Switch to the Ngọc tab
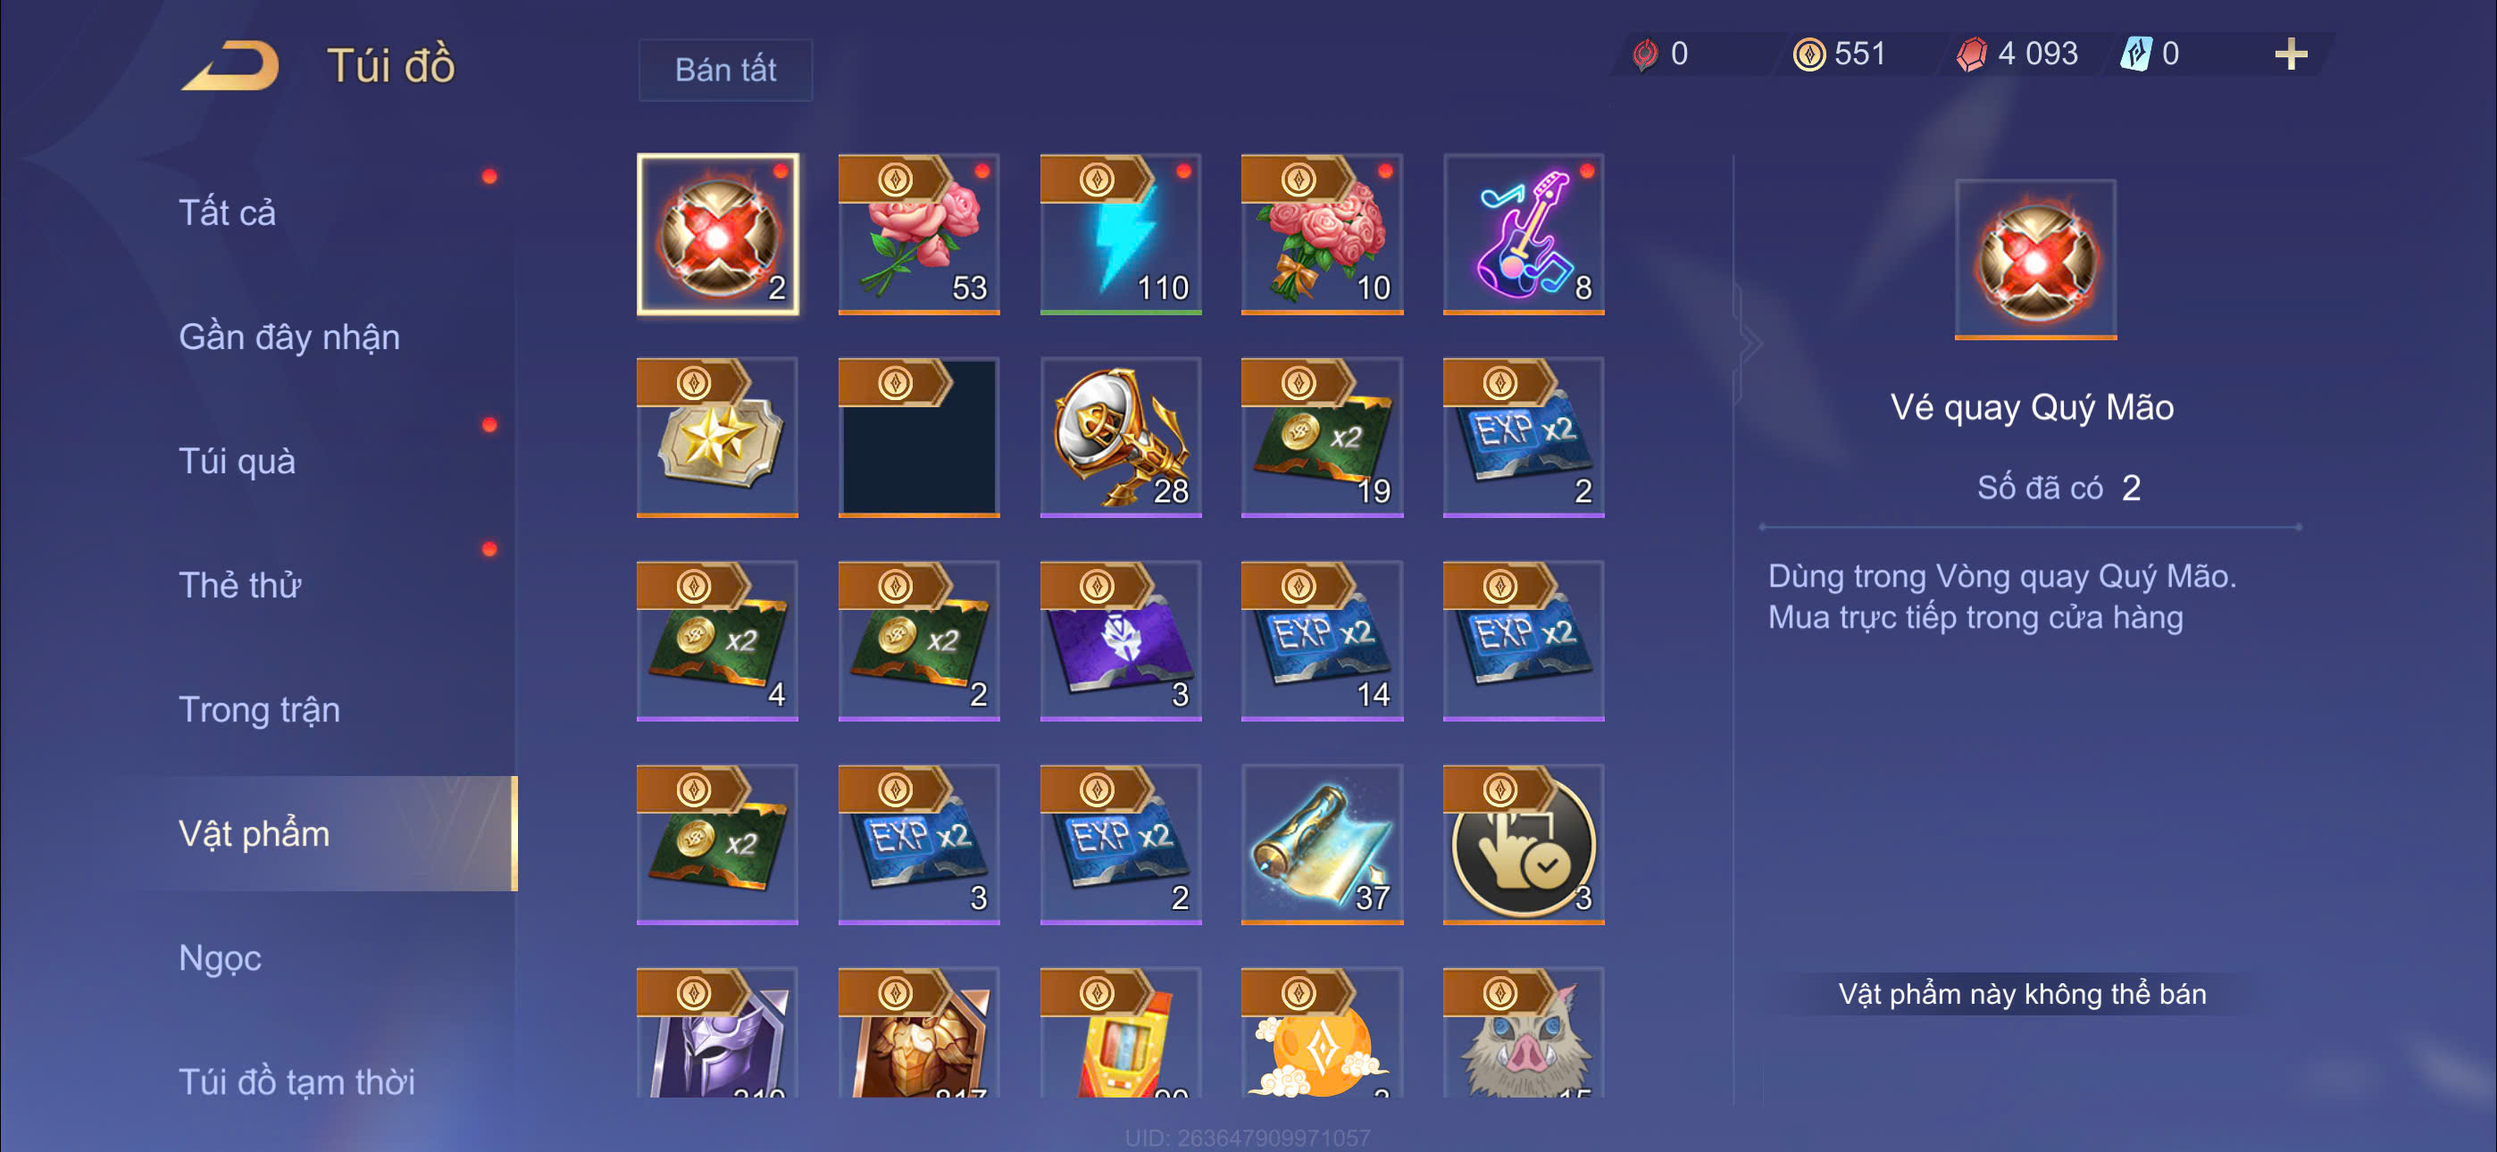Viewport: 2497px width, 1152px height. [x=220, y=957]
